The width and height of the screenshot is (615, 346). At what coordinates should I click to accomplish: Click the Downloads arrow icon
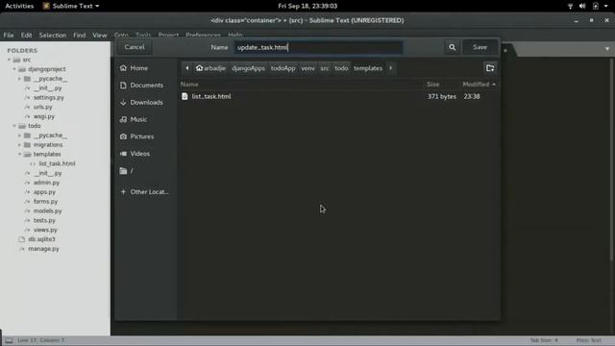pyautogui.click(x=123, y=103)
